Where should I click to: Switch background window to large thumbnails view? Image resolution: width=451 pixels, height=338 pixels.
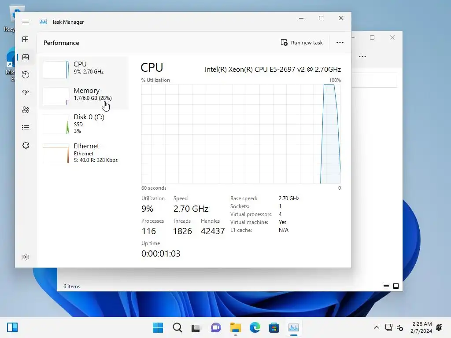[x=396, y=286]
